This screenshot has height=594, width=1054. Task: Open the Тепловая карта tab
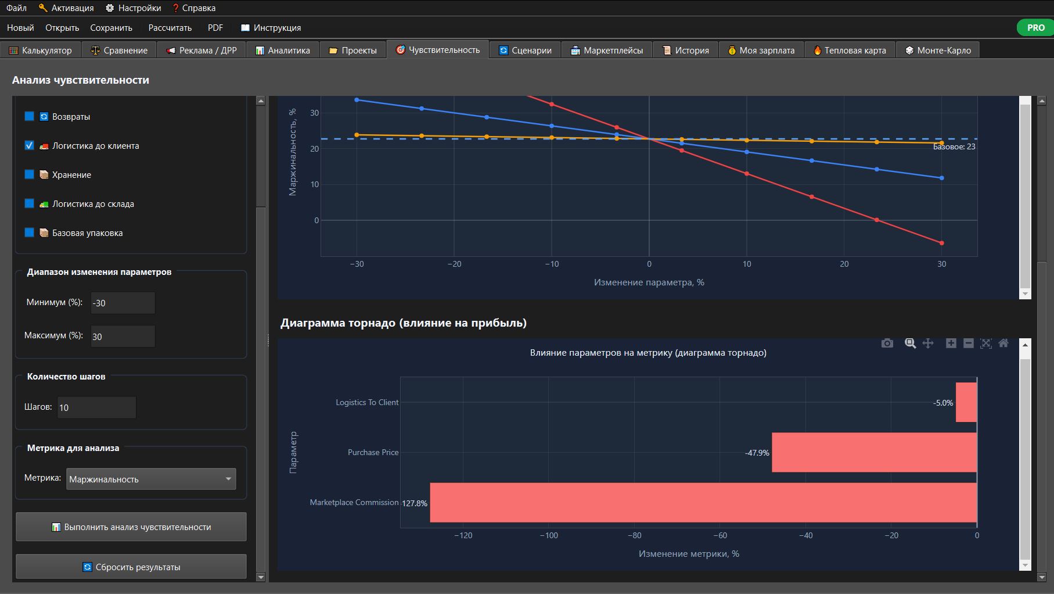[849, 50]
